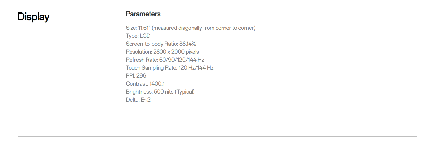This screenshot has width=435, height=152.
Task: Select the Delta: E<2 line
Action: click(138, 100)
